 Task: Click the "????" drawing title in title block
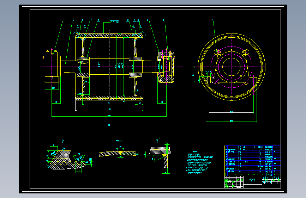click(x=252, y=180)
